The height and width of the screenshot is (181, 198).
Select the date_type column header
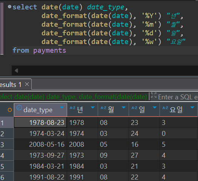click(40, 110)
